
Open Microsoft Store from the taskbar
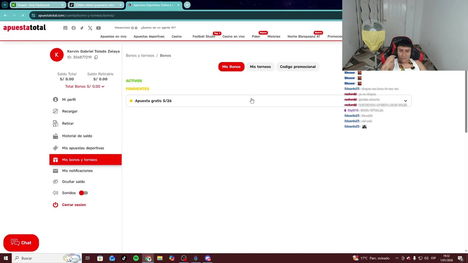[100, 258]
